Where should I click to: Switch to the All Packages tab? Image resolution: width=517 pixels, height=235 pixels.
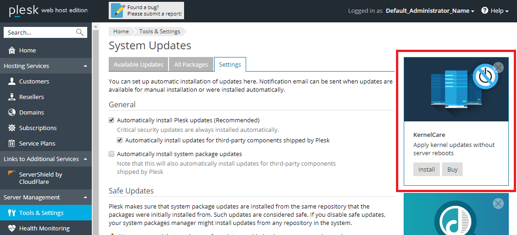coord(191,65)
